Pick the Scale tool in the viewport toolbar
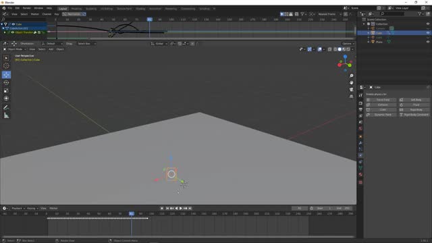 click(x=6, y=90)
